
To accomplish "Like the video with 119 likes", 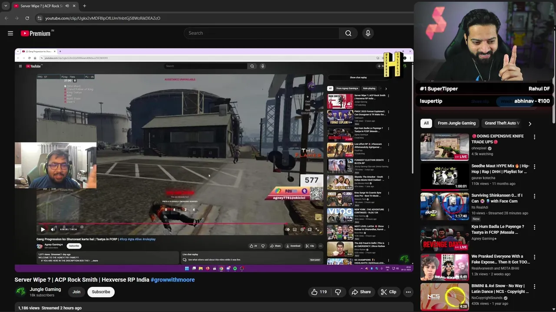I will pyautogui.click(x=319, y=292).
